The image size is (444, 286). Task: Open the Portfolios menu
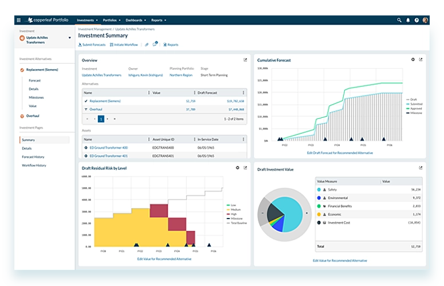coord(112,21)
